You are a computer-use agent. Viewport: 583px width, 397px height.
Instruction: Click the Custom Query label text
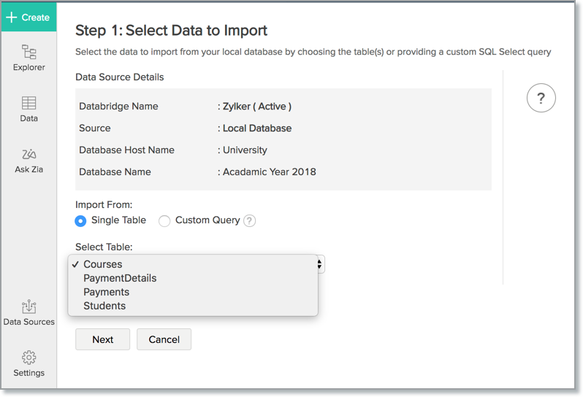207,220
